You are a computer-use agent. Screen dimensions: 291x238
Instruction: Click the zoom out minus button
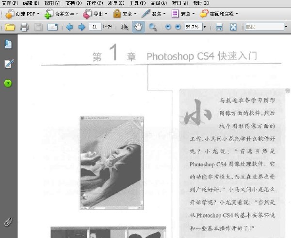168,27
